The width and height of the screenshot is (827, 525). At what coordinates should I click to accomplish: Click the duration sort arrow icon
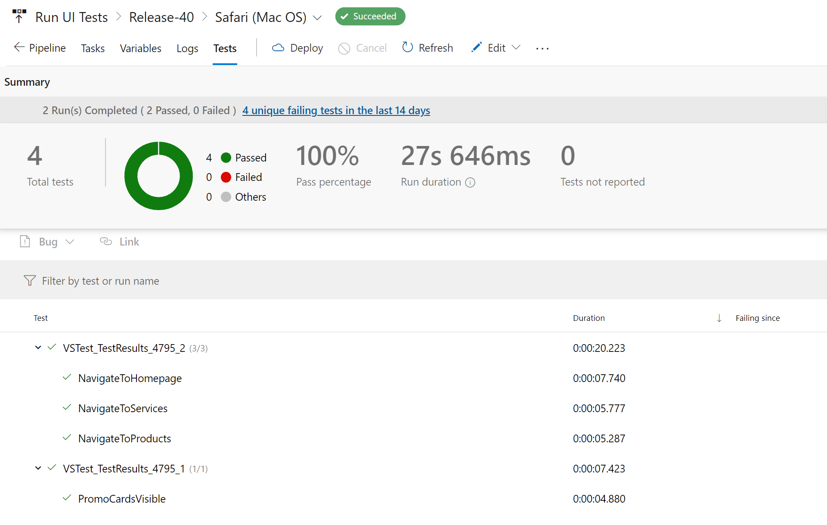click(719, 318)
